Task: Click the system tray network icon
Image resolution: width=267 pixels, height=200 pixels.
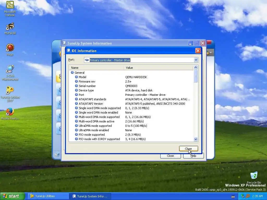Action: pos(243,196)
